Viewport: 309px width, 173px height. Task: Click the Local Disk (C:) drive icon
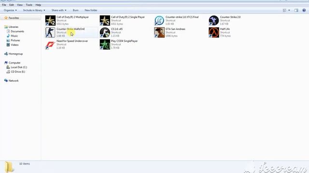[x=8, y=67]
